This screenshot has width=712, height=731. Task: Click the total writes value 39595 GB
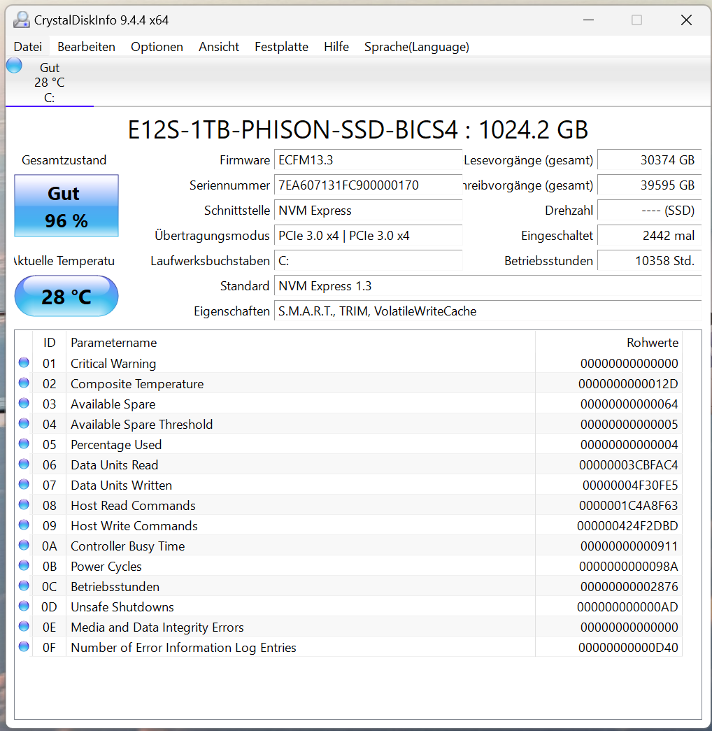(x=649, y=185)
